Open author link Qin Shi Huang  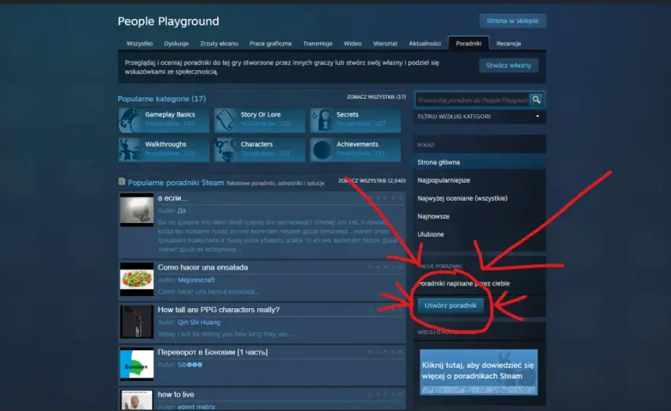click(x=198, y=322)
